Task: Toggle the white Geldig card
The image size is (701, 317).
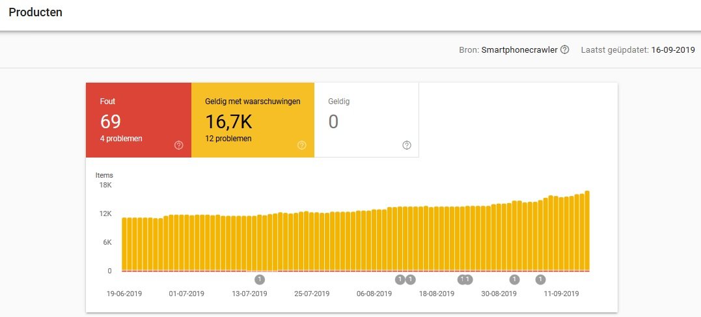Action: 366,120
